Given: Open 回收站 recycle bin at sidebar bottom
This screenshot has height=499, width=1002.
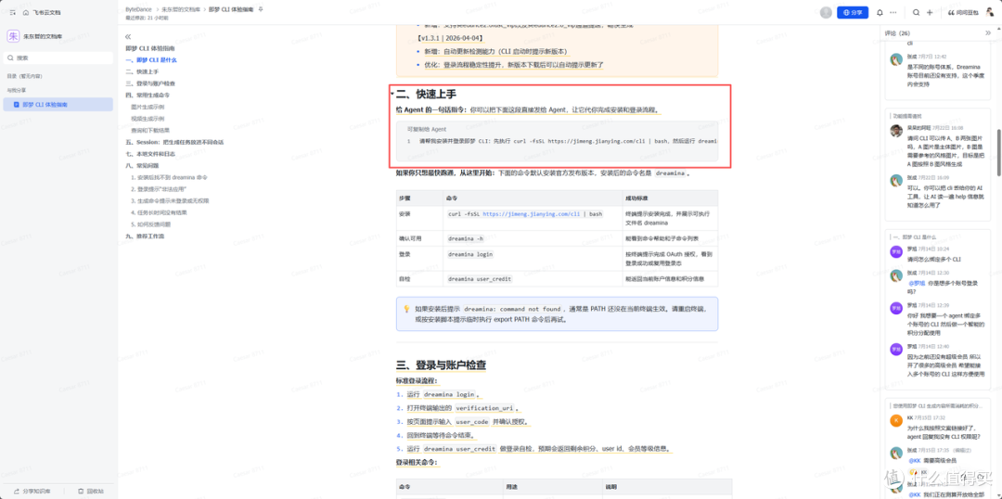Looking at the screenshot, I should tap(91, 492).
